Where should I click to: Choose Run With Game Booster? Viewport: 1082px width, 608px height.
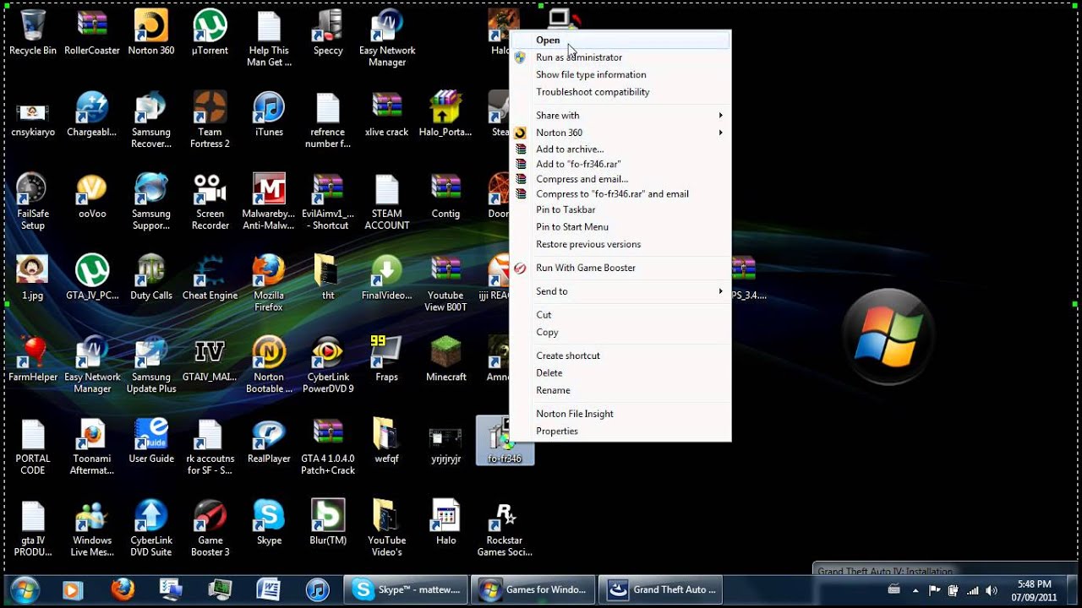(x=621, y=268)
